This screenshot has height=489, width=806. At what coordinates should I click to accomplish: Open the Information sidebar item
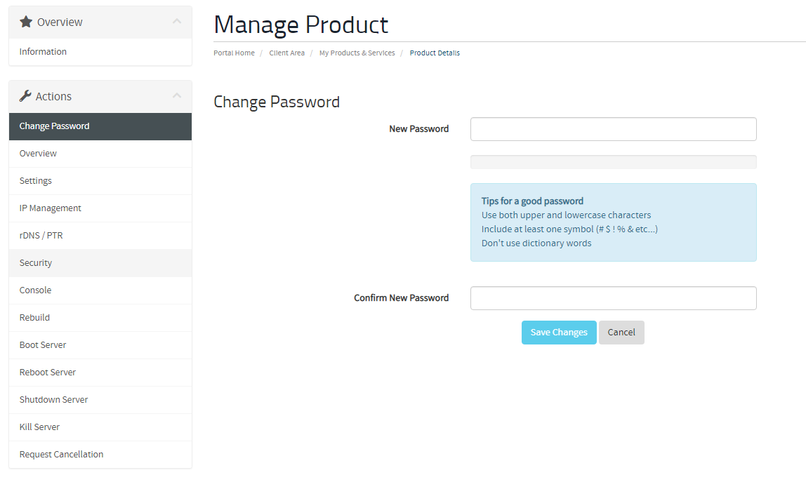[x=100, y=52]
